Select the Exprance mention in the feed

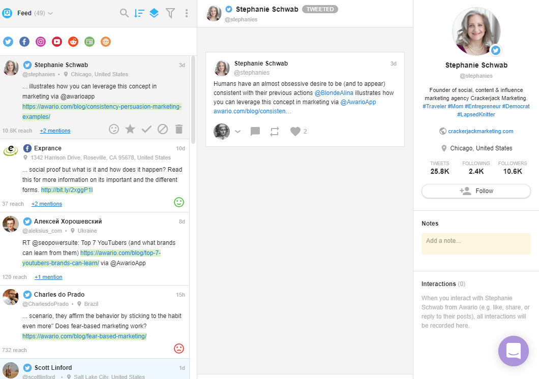click(x=95, y=176)
